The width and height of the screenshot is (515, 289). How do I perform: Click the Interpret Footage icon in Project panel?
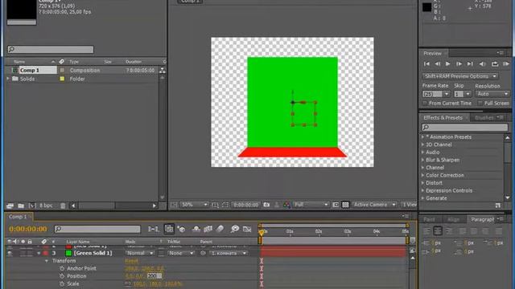[10, 206]
